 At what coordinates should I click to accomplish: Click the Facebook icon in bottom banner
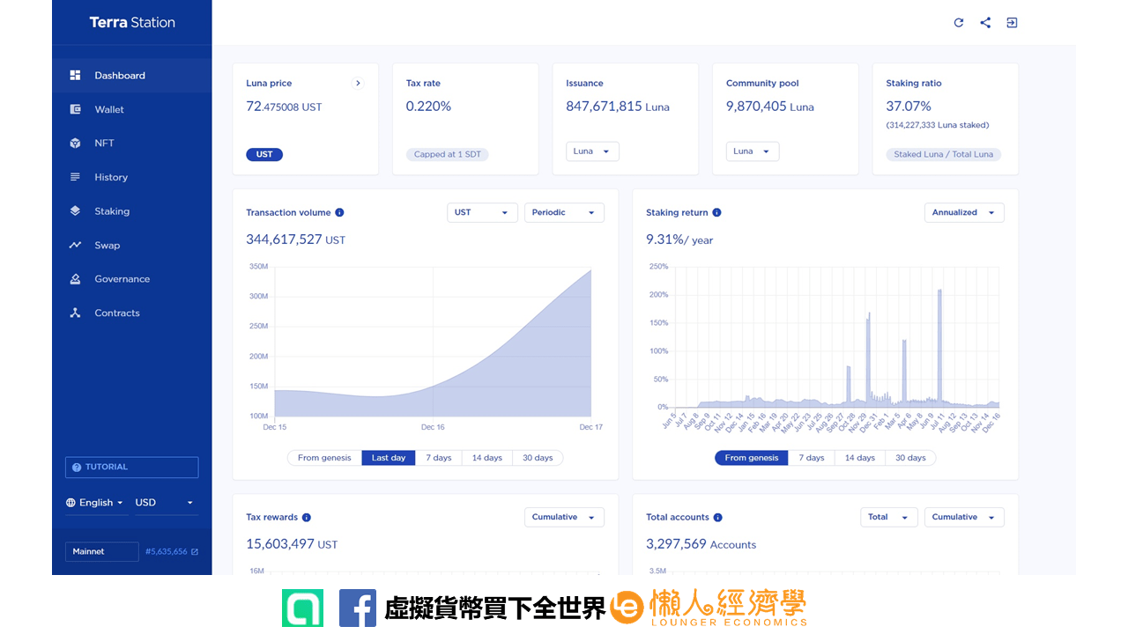click(358, 608)
